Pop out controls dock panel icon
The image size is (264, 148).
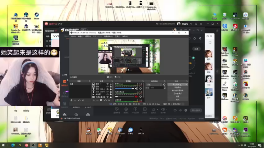(187, 81)
